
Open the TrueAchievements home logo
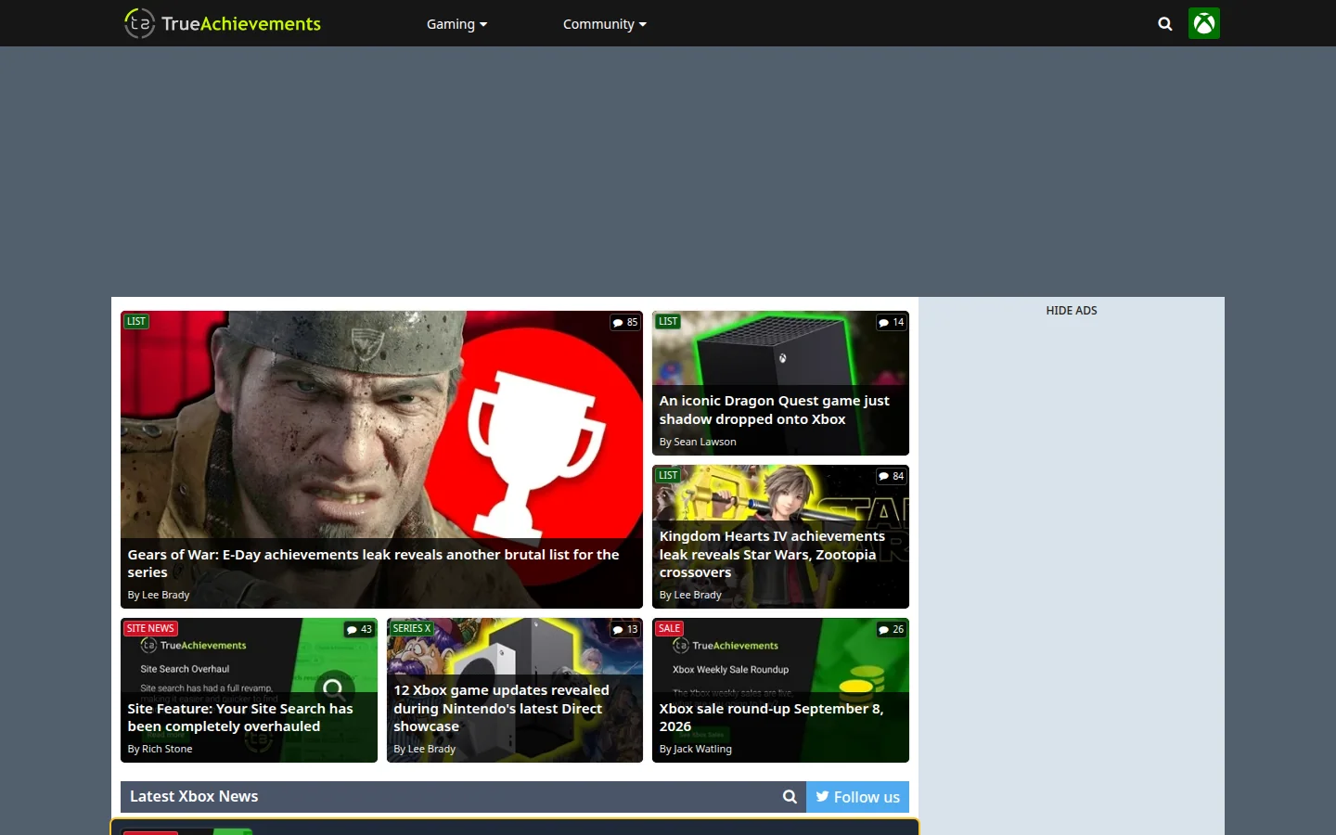pos(223,23)
